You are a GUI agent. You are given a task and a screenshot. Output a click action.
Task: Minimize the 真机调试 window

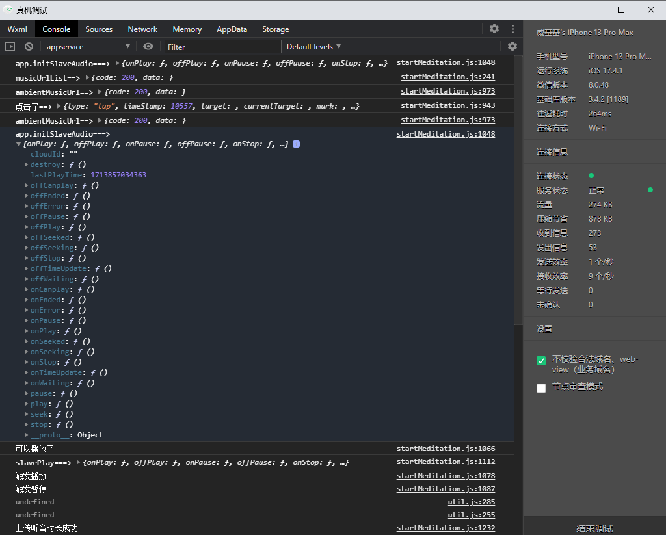(591, 10)
